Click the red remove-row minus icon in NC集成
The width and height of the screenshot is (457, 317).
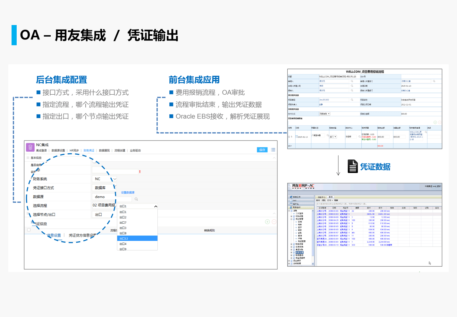point(274,222)
